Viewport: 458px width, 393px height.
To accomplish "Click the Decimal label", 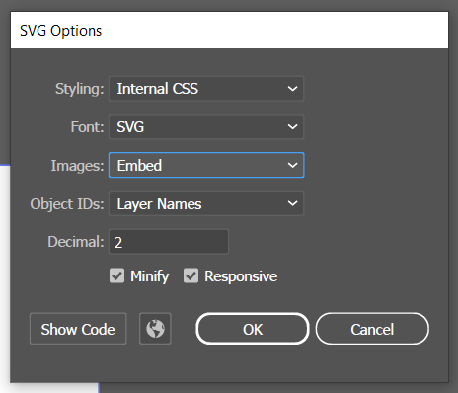I will click(76, 242).
